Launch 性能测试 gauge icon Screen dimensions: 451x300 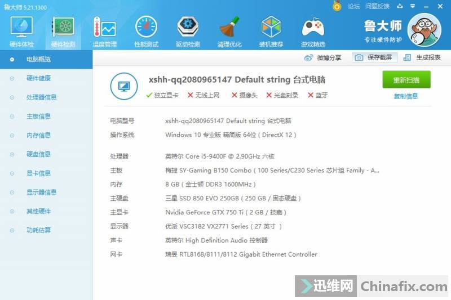146,26
